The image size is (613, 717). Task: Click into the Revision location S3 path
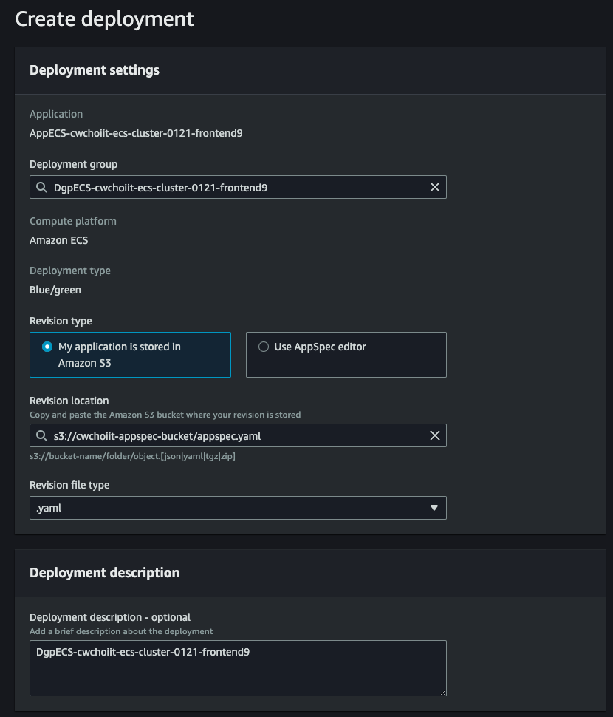236,436
